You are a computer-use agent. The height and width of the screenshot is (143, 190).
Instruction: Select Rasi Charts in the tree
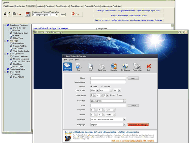tap(18, 64)
